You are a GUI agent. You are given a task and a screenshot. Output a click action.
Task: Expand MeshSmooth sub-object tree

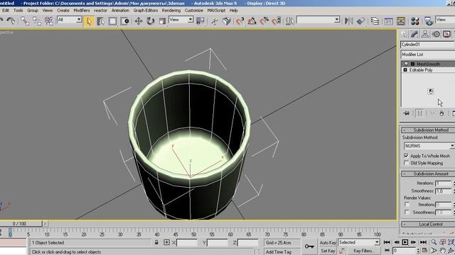412,64
